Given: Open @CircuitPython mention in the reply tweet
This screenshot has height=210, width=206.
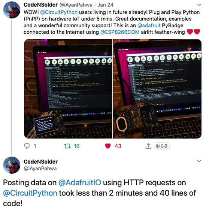Looking at the screenshot, I should 30,193.
